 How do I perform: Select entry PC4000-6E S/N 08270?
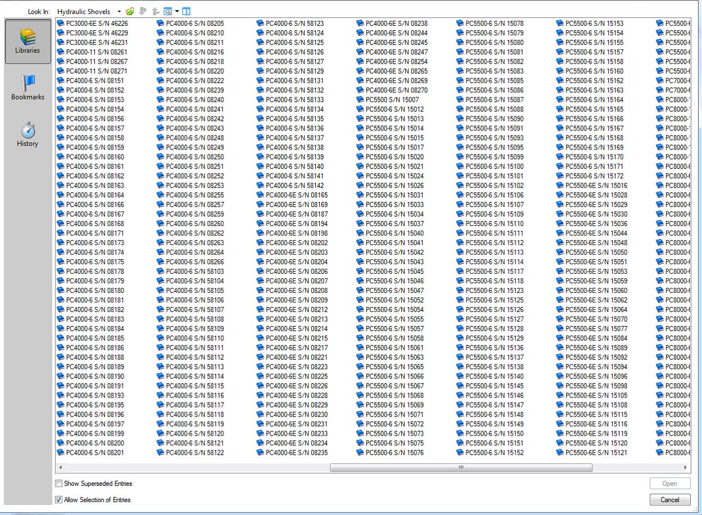[x=392, y=91]
